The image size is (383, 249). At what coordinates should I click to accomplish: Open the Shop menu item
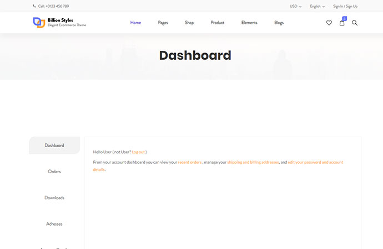tap(189, 23)
